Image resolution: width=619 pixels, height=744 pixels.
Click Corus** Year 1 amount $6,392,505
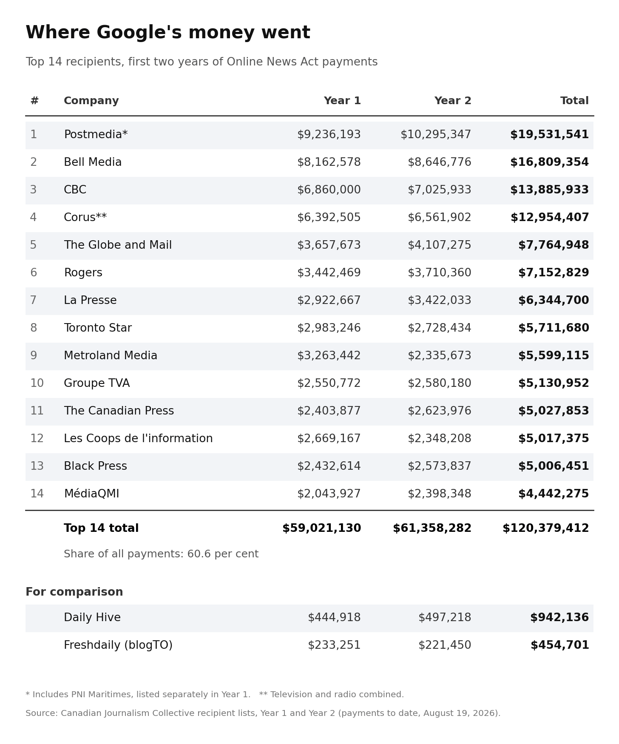pos(329,218)
